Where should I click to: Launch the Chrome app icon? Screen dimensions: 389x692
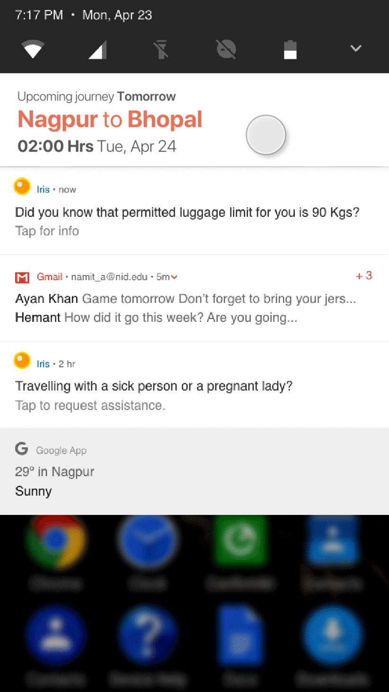tap(56, 540)
